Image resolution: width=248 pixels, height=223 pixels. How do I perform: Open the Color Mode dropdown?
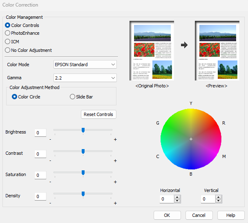click(85, 64)
